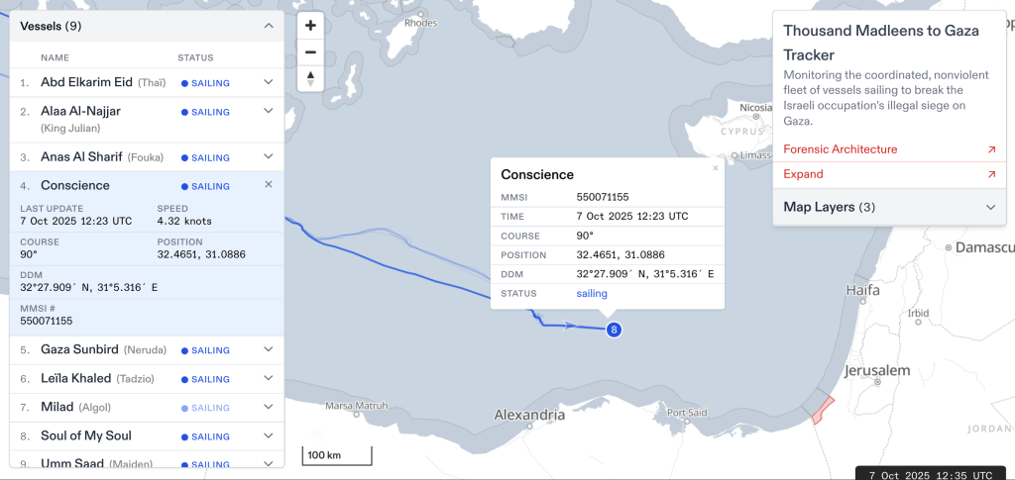This screenshot has height=480, width=1015.
Task: Click the Alaa Al-Najjar vessel name
Action: pos(81,112)
